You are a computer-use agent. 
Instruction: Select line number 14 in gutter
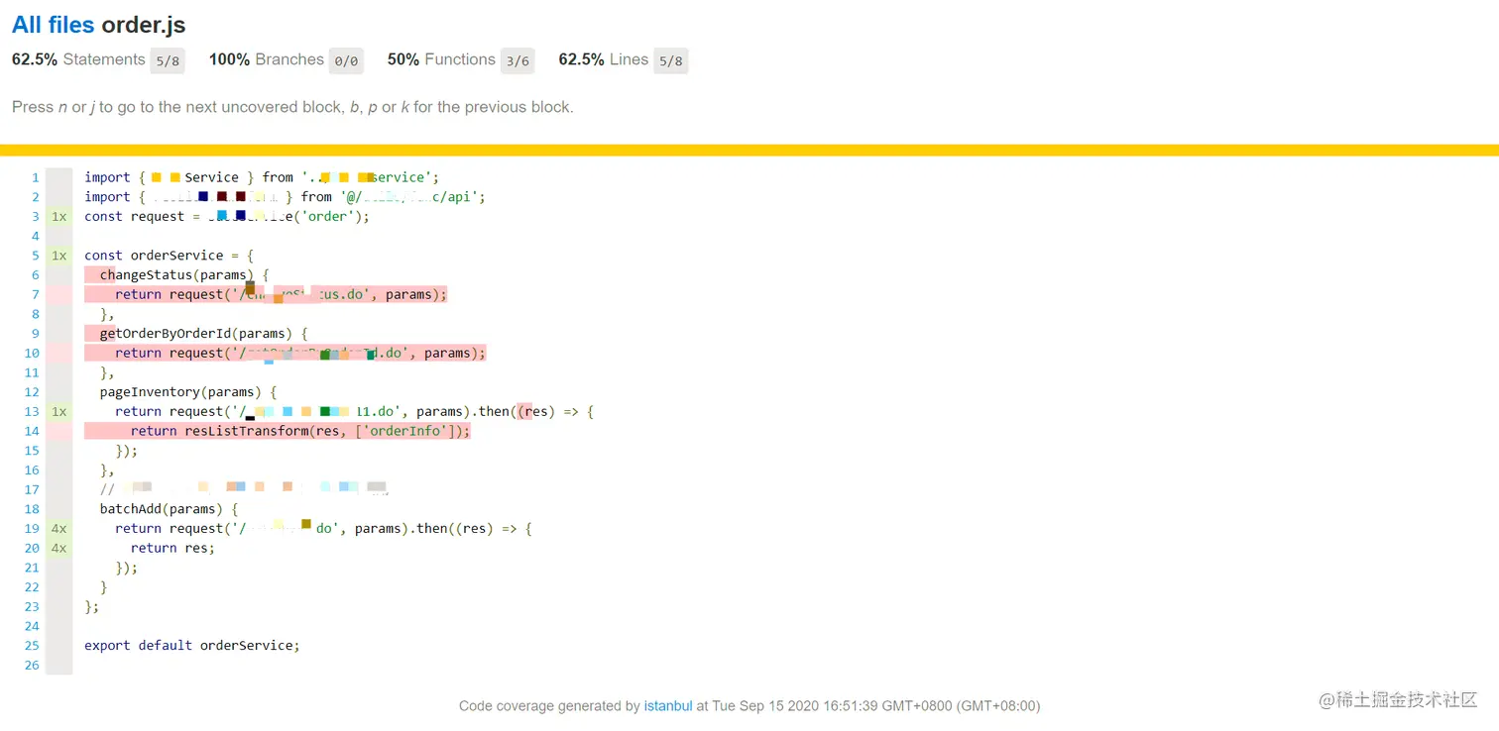(x=32, y=431)
